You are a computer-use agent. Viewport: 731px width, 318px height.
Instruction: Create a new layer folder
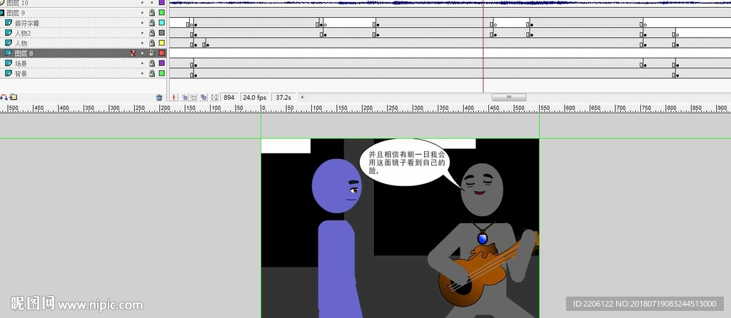tap(14, 97)
